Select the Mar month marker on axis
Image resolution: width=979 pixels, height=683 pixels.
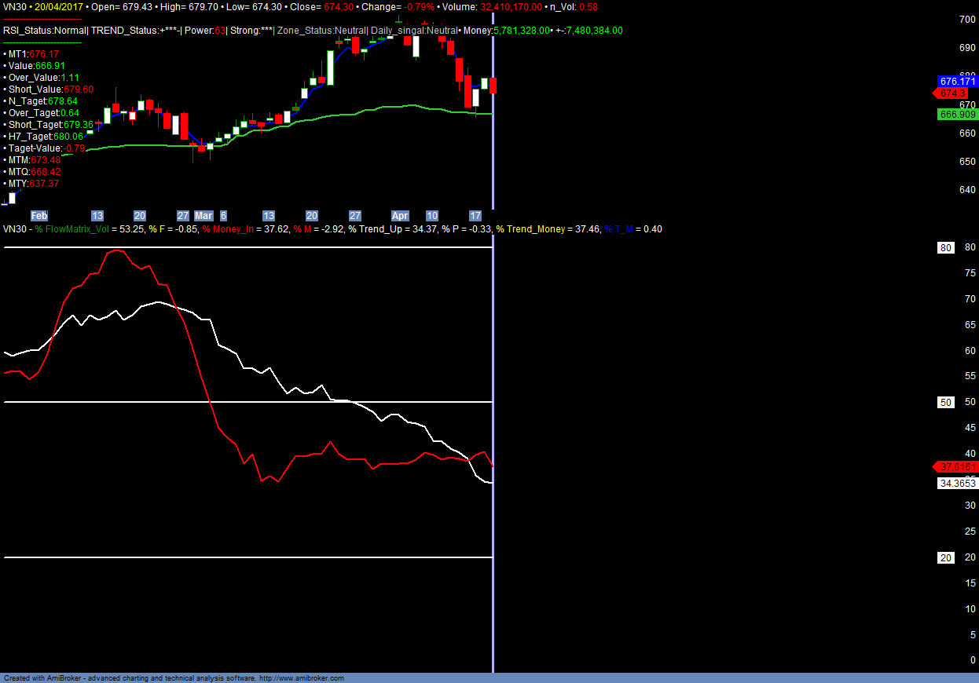pyautogui.click(x=203, y=216)
